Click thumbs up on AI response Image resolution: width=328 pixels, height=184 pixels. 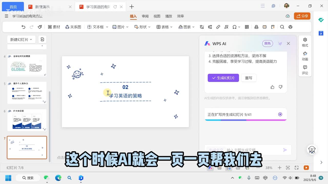[x=272, y=87]
